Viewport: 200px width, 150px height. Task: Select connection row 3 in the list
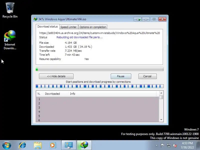click(x=97, y=107)
